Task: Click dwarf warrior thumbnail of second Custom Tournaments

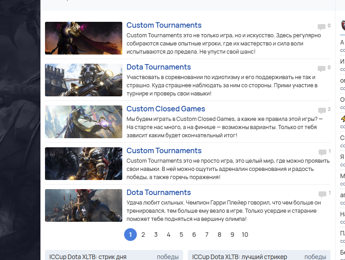Action: pyautogui.click(x=84, y=164)
